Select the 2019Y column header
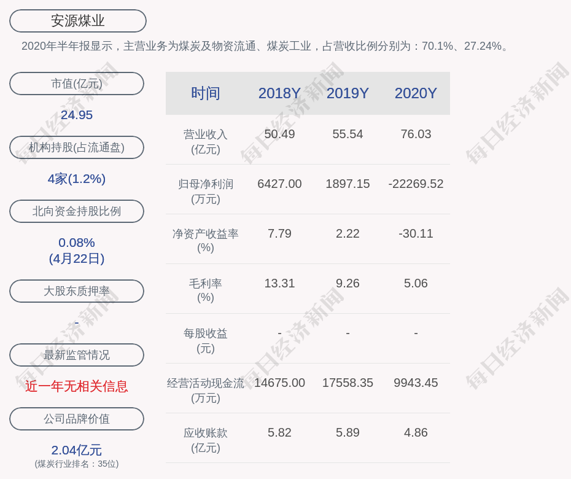Viewport: 571px width, 479px height. [348, 93]
